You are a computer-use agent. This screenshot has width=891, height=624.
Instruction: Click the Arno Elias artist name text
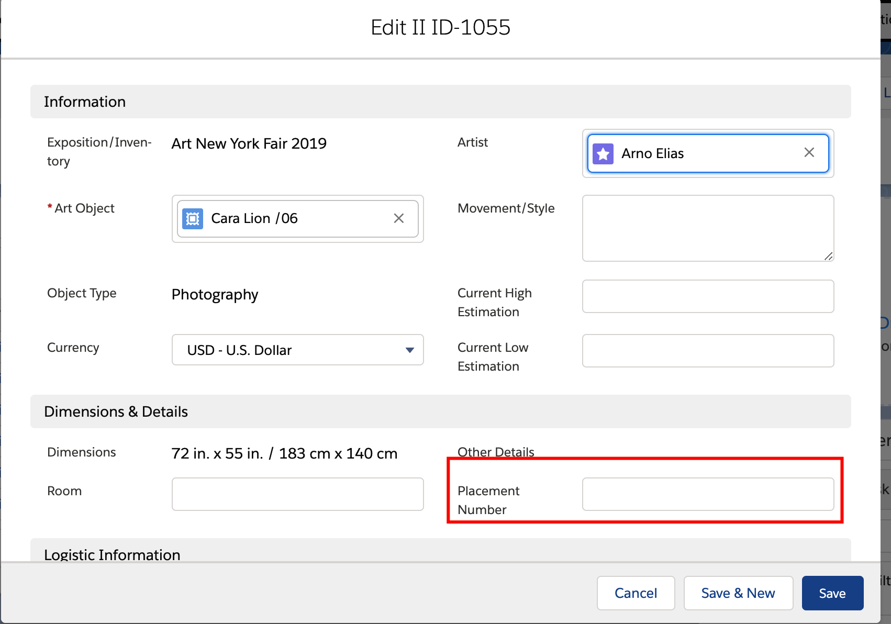click(x=652, y=154)
